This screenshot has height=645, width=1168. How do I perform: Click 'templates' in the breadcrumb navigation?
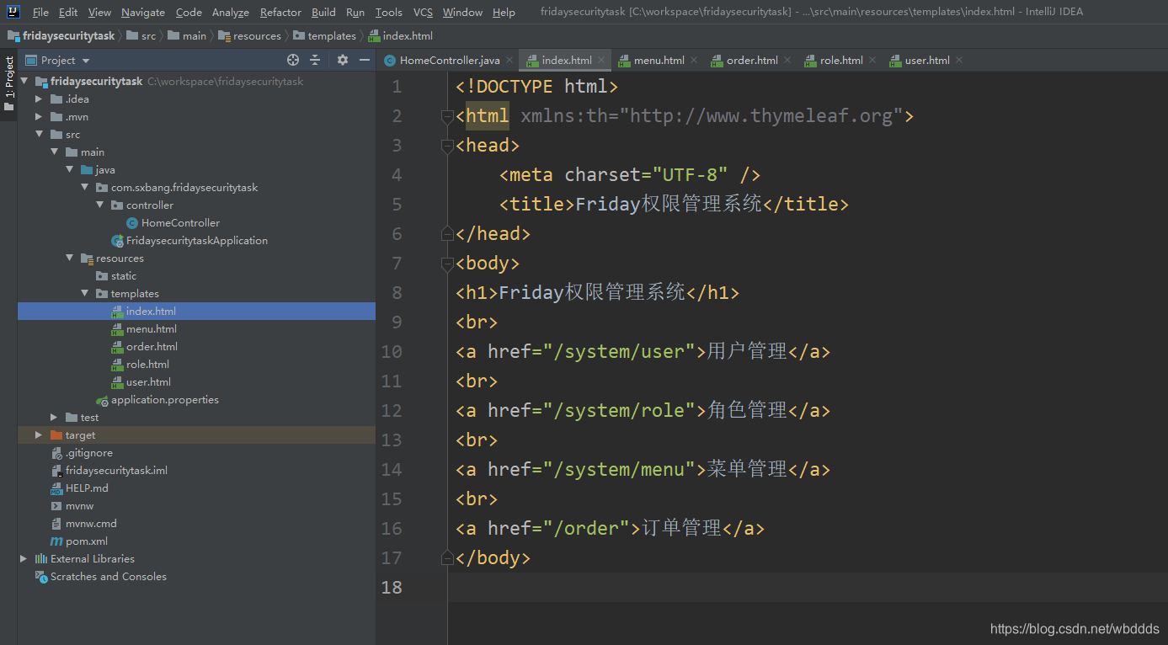click(x=332, y=35)
